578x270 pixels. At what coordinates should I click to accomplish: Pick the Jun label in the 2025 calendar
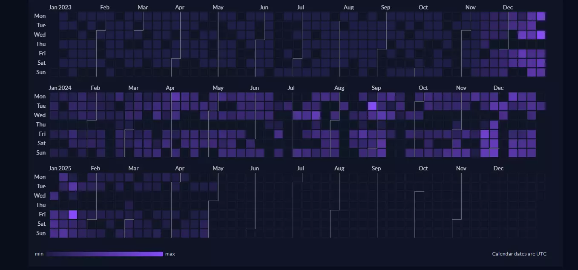(255, 168)
